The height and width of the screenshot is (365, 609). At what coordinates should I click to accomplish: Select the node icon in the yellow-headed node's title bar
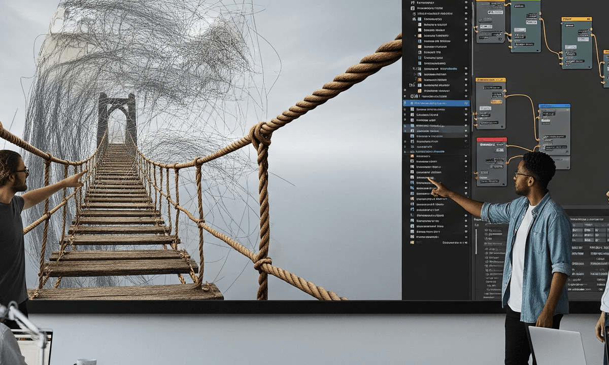(477, 79)
